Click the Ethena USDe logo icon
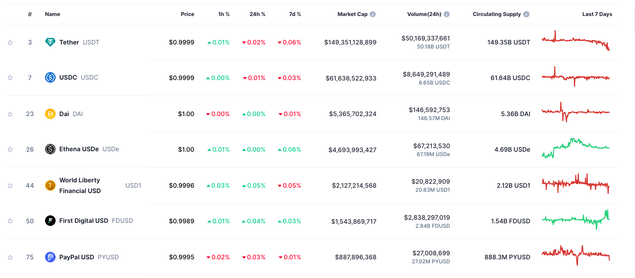This screenshot has width=635, height=278. coord(50,149)
